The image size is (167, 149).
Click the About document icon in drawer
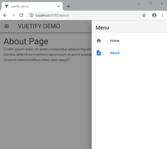pyautogui.click(x=99, y=53)
